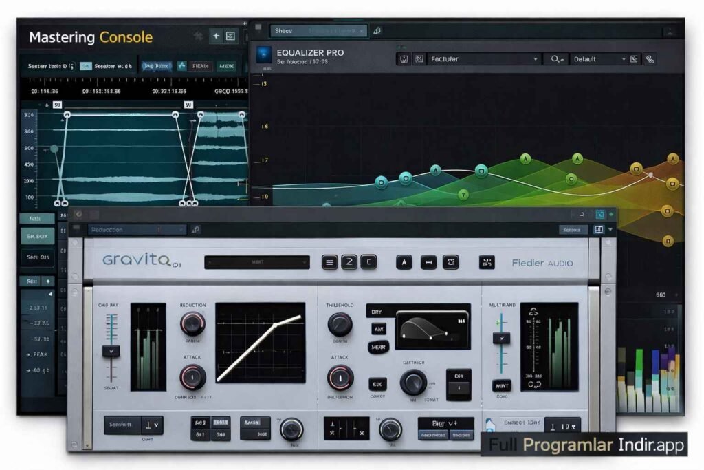Click the green plus icon above the Gravity window
This screenshot has width=704, height=470.
coord(611,214)
